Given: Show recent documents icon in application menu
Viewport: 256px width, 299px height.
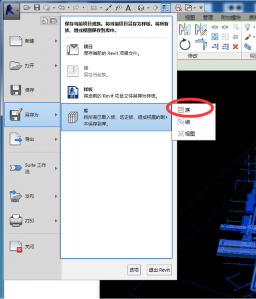Looking at the screenshot, I should coord(45,20).
